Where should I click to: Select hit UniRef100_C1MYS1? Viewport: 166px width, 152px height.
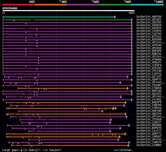pyautogui.click(x=149, y=74)
